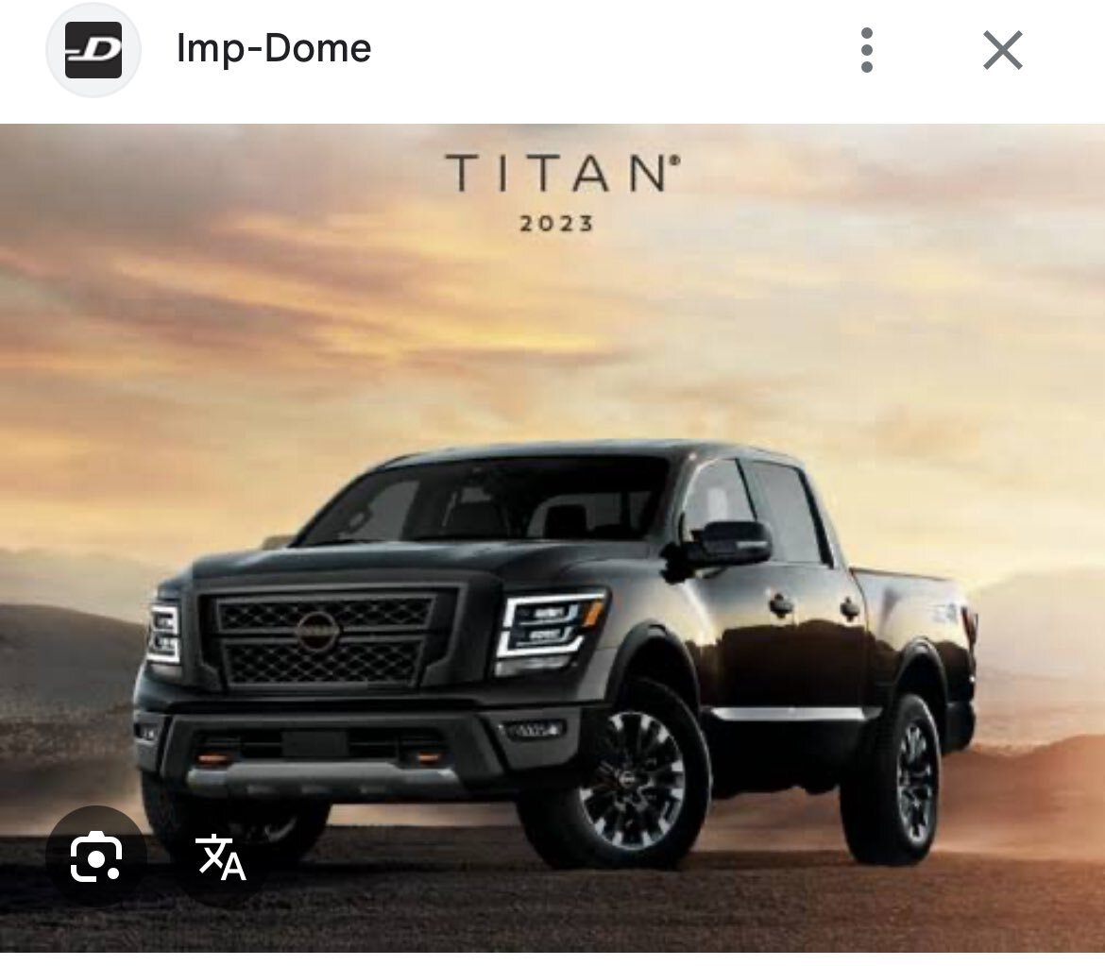
Task: Click the fog light on bumper
Action: 532,730
